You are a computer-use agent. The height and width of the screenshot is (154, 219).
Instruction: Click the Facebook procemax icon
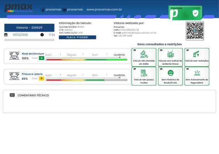pos(43,10)
